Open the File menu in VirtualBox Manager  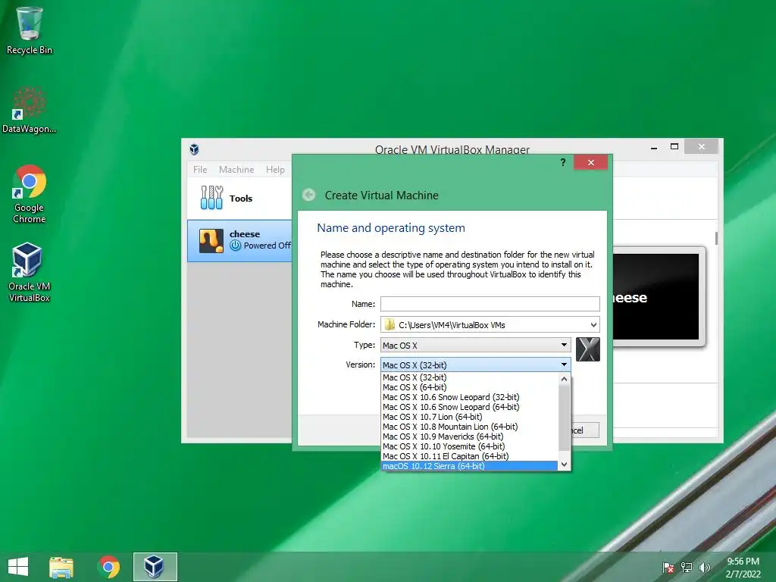(200, 170)
